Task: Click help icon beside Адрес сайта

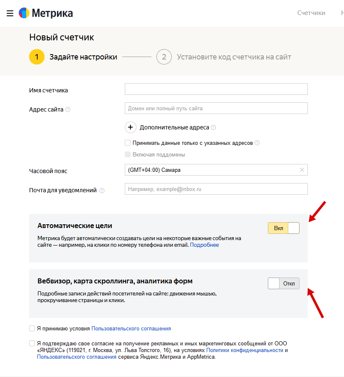Action: [68, 110]
